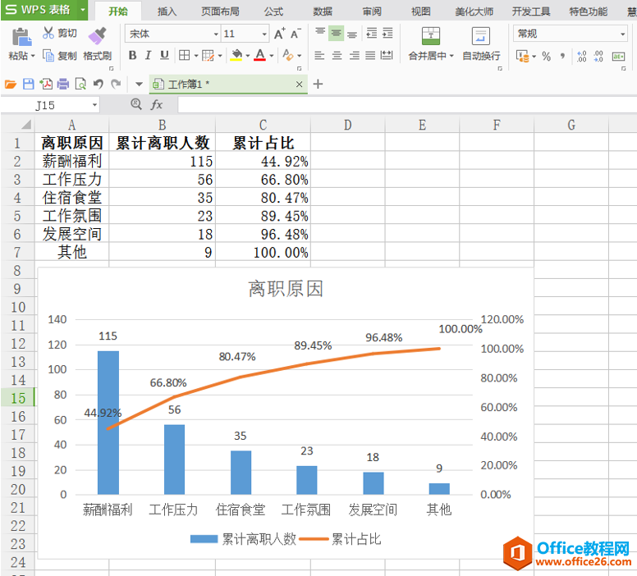
Task: Switch to the 插入 (Insert) tab
Action: tap(167, 11)
